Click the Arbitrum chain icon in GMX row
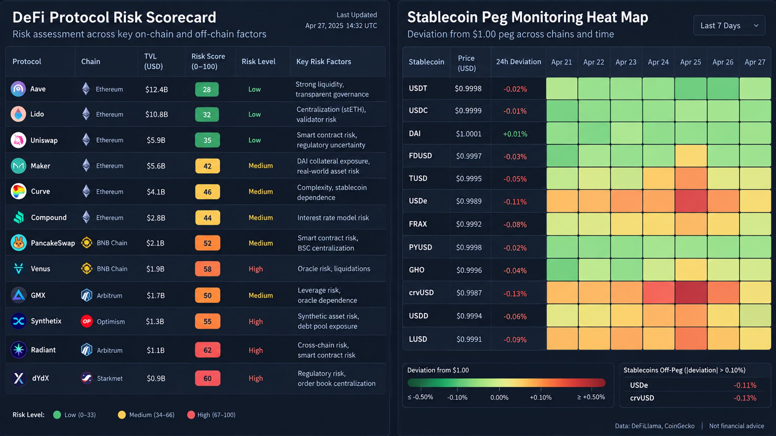The height and width of the screenshot is (436, 776). click(87, 295)
